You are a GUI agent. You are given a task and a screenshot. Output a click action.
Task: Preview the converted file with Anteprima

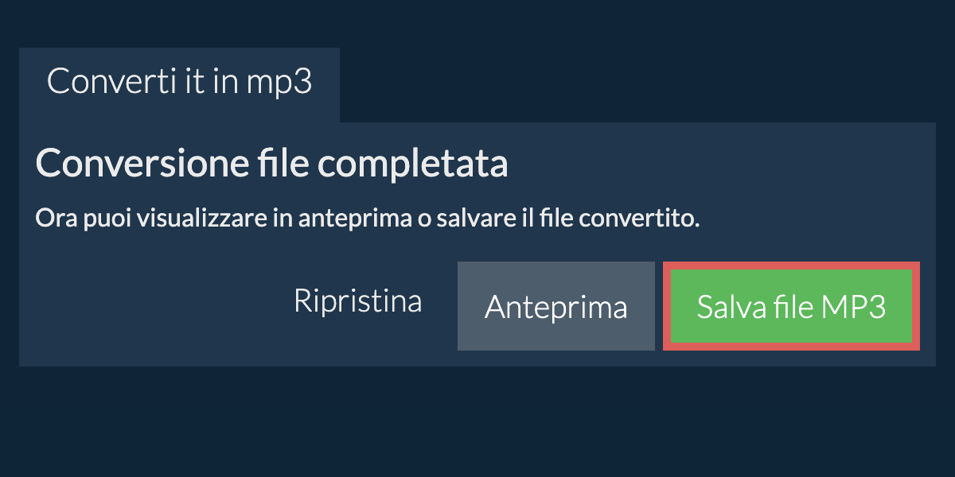555,306
